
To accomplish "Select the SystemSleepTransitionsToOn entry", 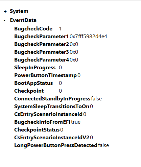I will pos(53,106).
